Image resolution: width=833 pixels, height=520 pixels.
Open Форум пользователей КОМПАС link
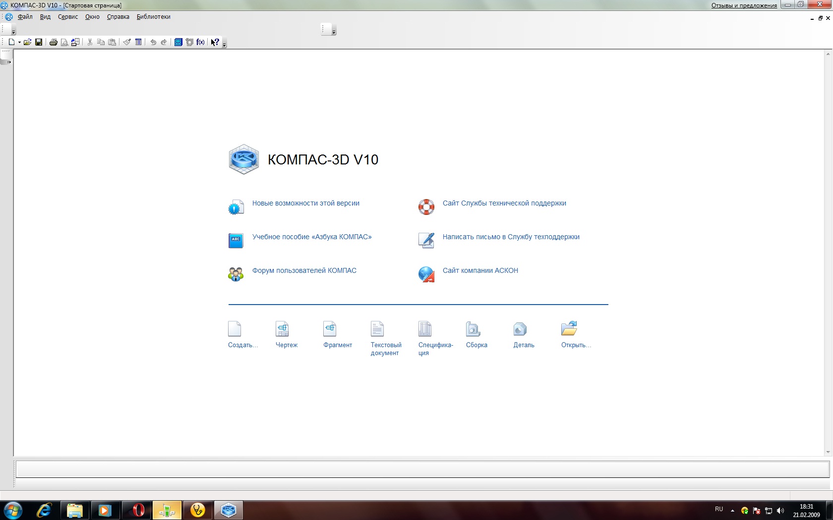tap(304, 270)
